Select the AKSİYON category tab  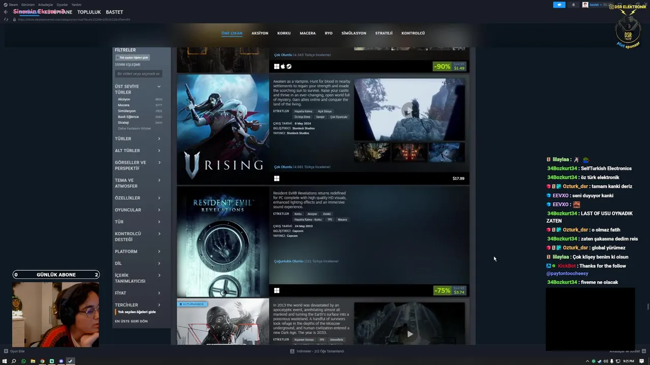point(259,33)
